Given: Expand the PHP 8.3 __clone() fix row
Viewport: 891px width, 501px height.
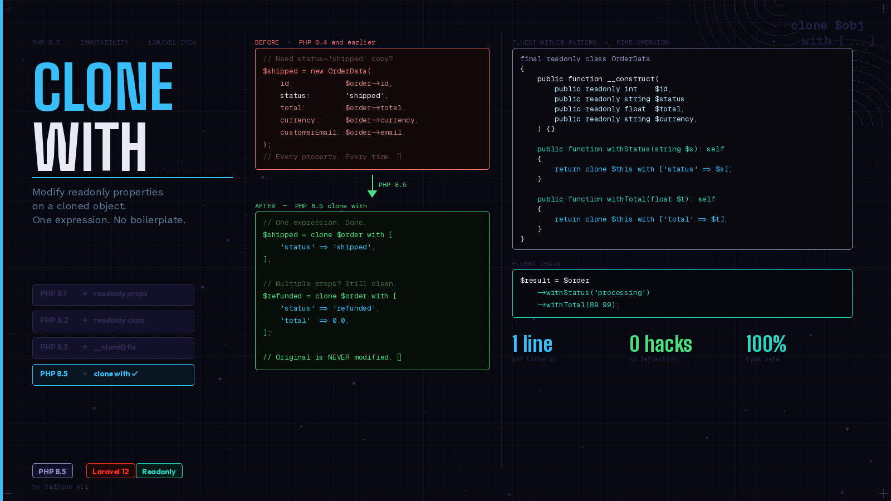Looking at the screenshot, I should click(113, 347).
